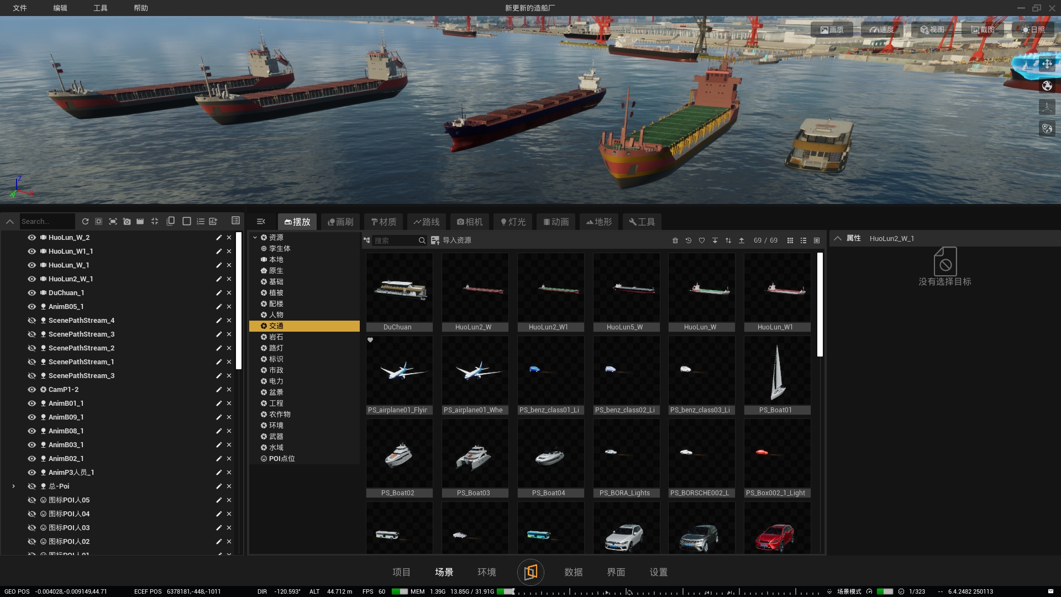The height and width of the screenshot is (597, 1061).
Task: Click the history clock icon in asset toolbar
Action: [x=689, y=240]
